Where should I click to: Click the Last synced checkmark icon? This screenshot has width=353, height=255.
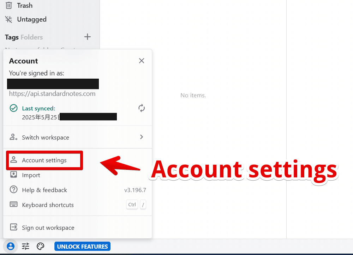13,108
